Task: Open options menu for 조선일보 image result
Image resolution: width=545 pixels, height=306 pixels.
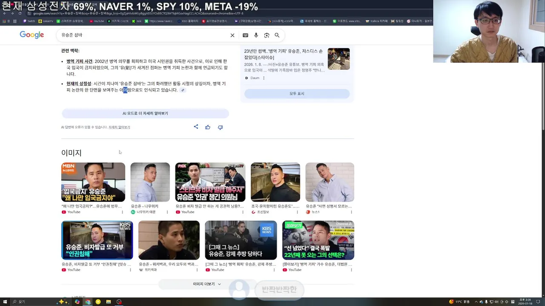Action: coord(297,212)
